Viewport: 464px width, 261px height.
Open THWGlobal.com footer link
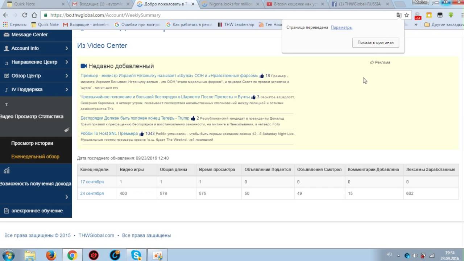[x=96, y=235]
